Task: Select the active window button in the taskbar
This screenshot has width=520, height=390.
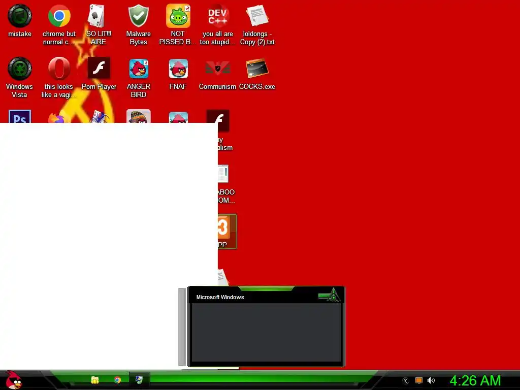Action: (x=139, y=380)
